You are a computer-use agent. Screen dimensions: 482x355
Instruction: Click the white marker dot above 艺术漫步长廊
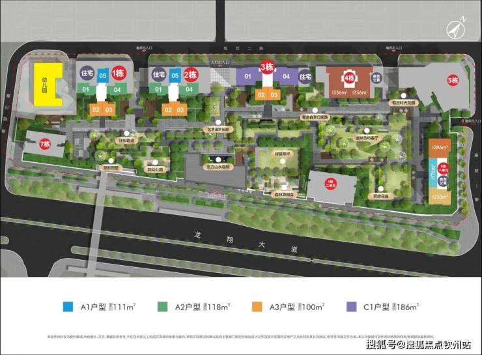click(x=218, y=122)
